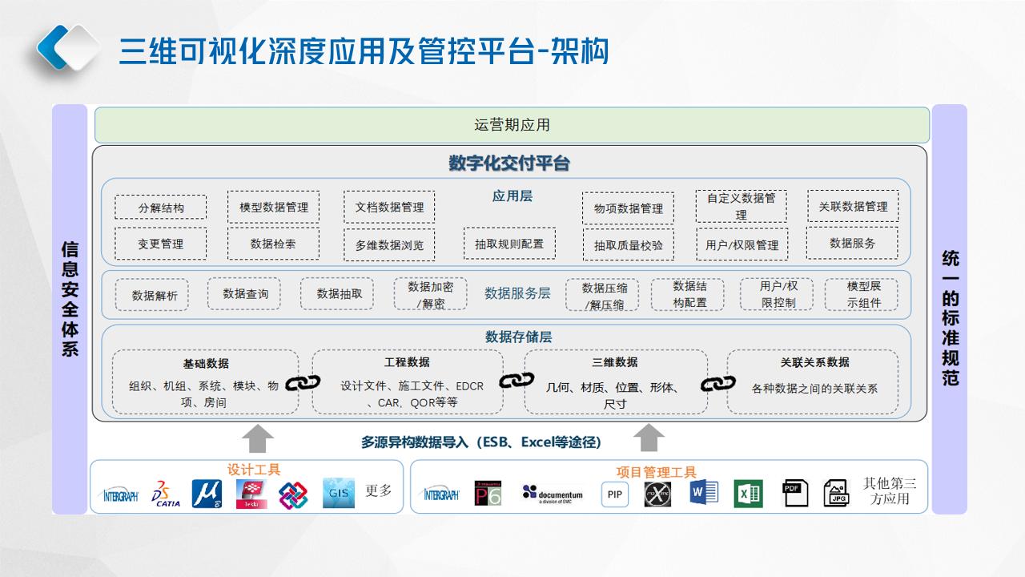Click the 更多 text after GIS
The height and width of the screenshot is (577, 1025).
pos(379,490)
